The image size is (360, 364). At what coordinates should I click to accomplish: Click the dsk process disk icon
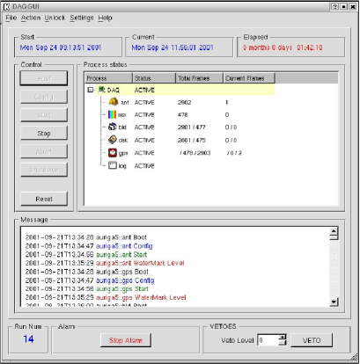pyautogui.click(x=113, y=140)
